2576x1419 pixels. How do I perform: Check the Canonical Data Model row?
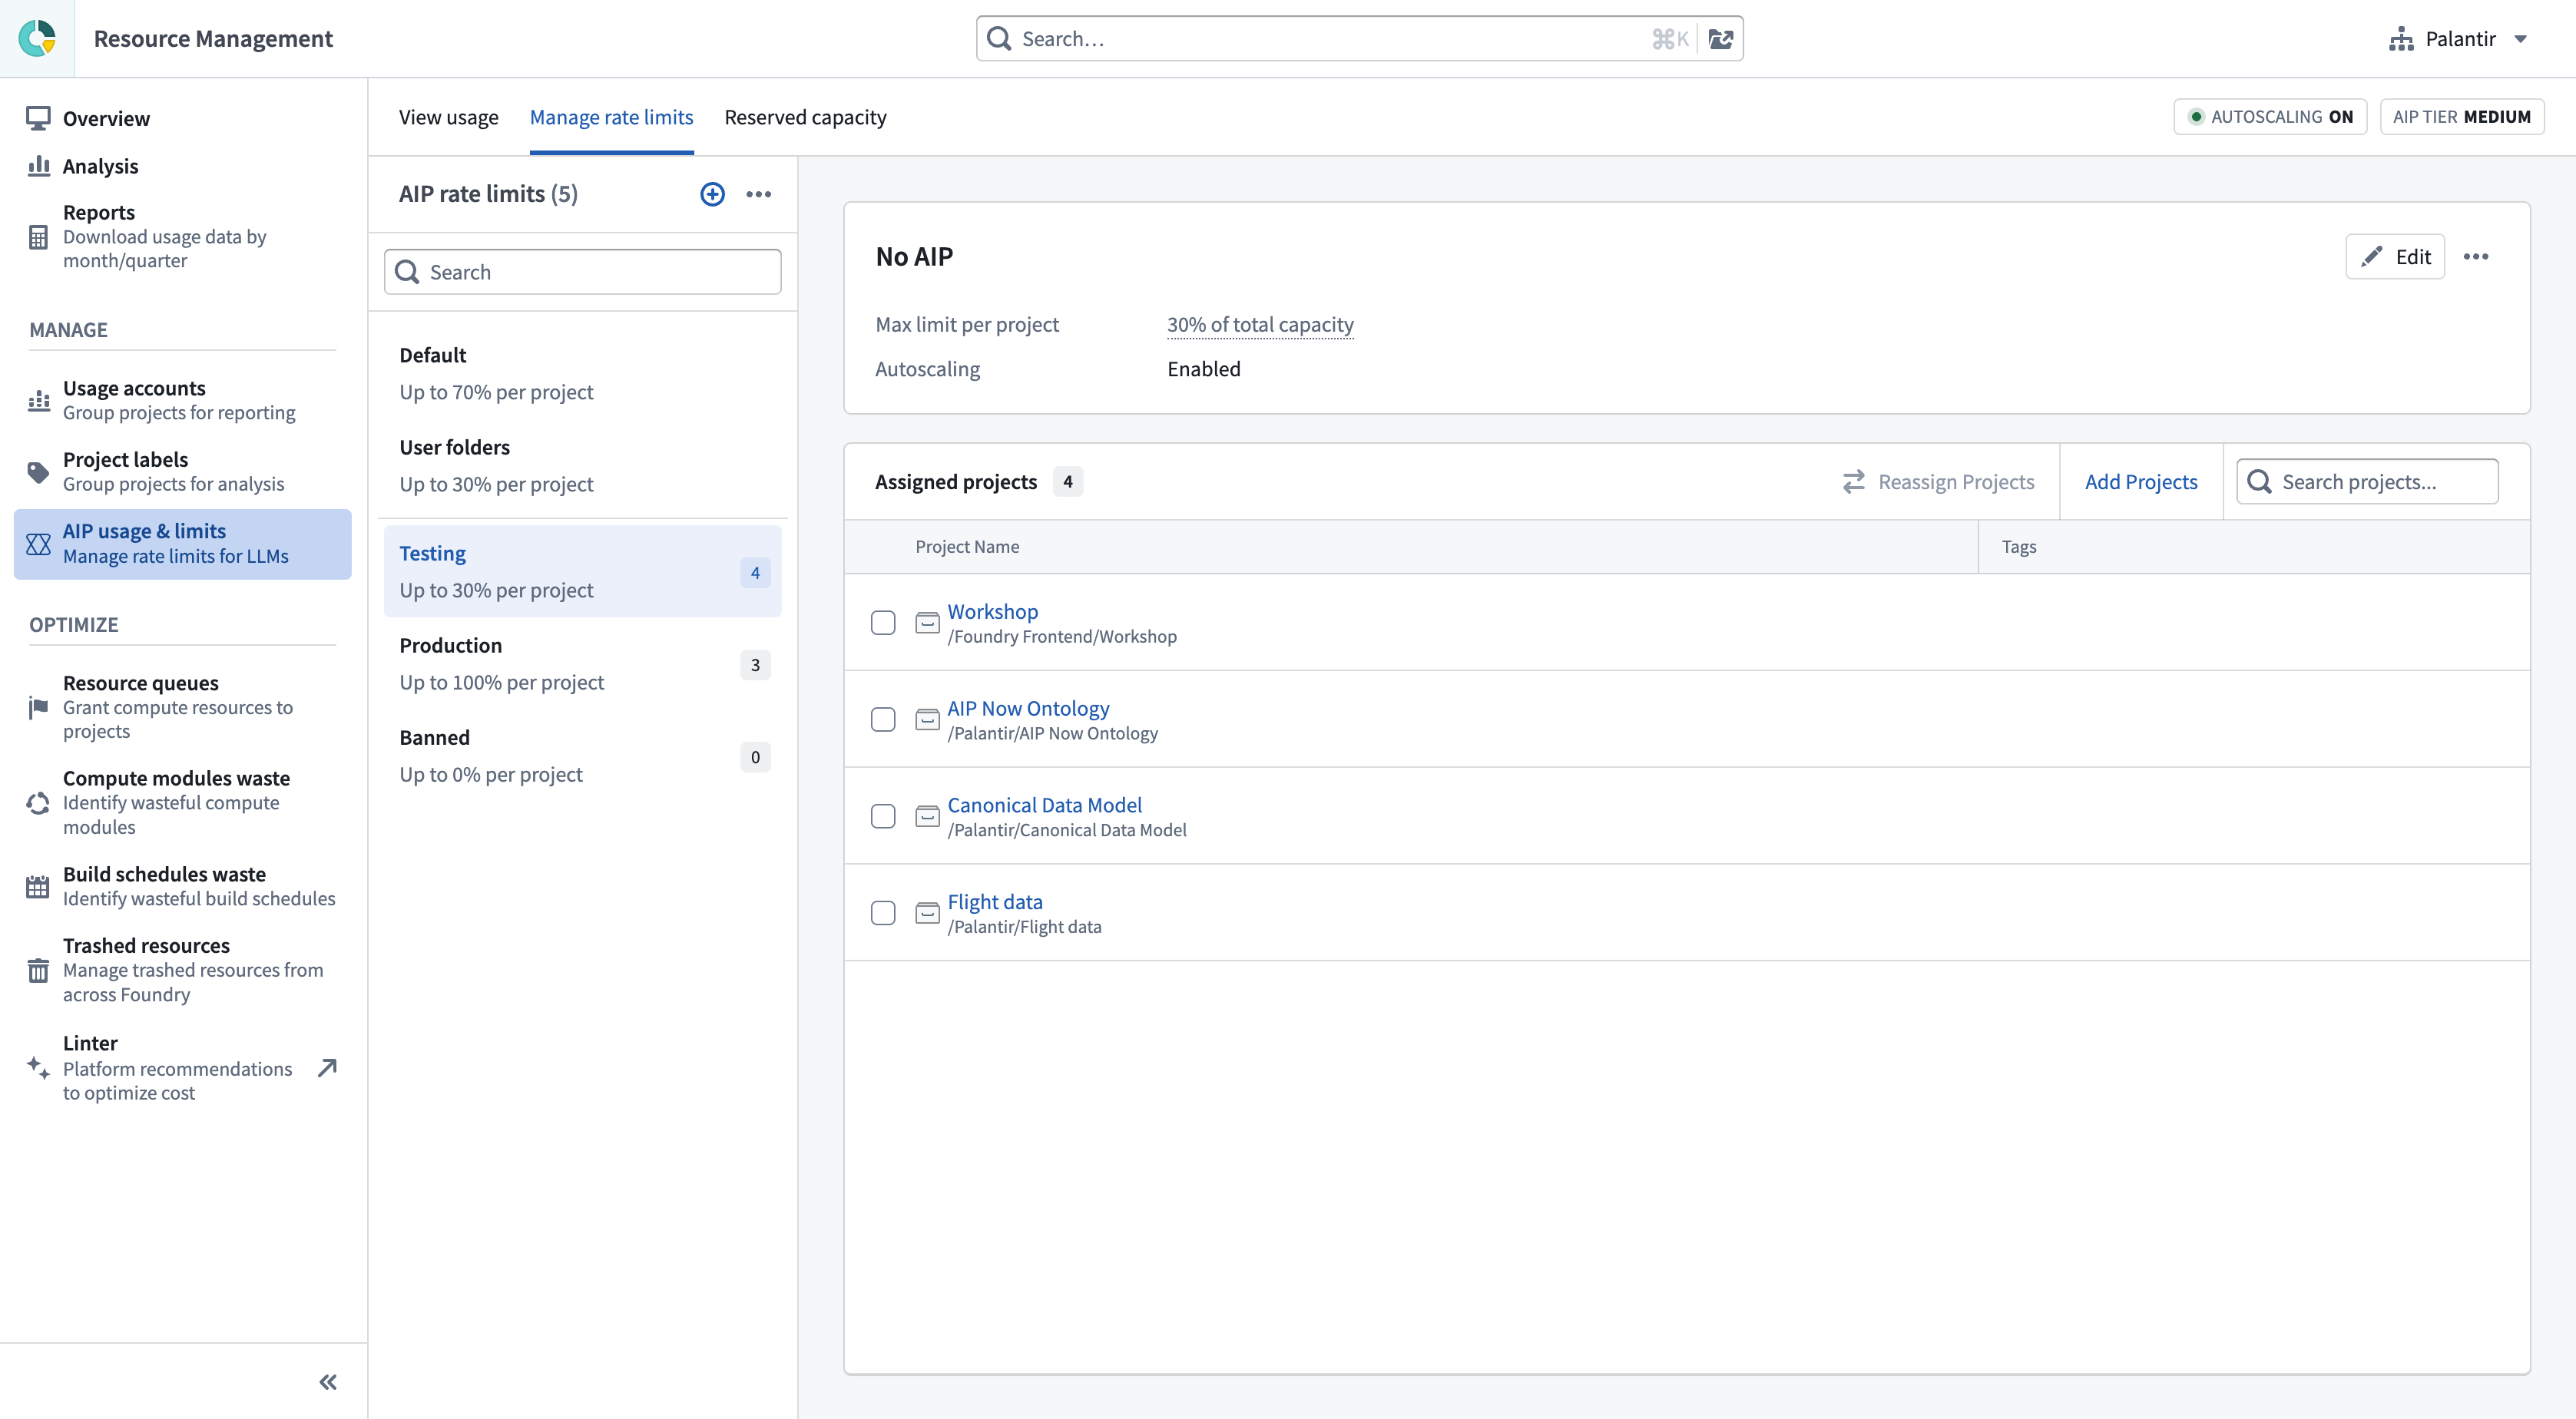click(883, 817)
